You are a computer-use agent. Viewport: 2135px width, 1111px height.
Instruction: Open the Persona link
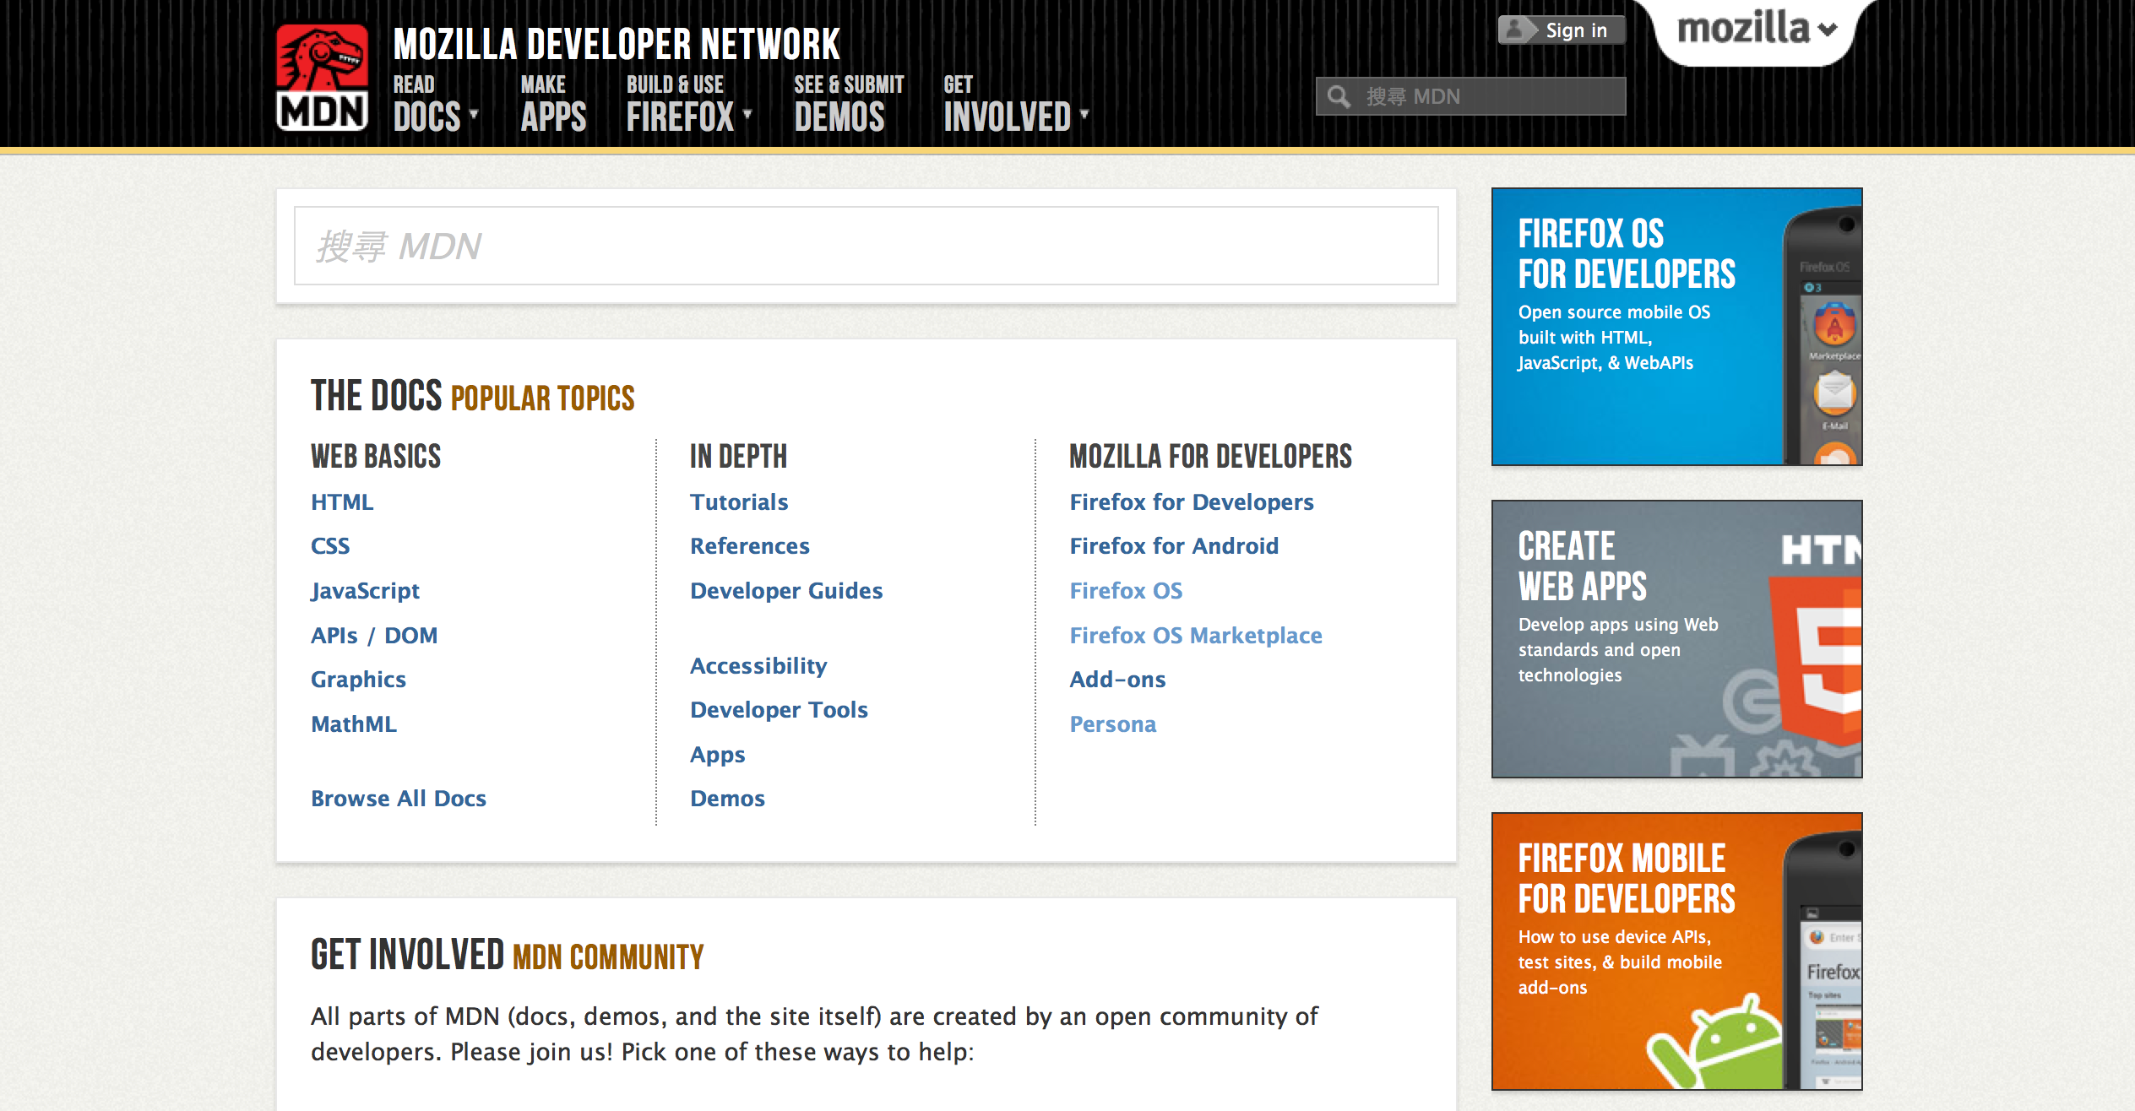point(1112,724)
